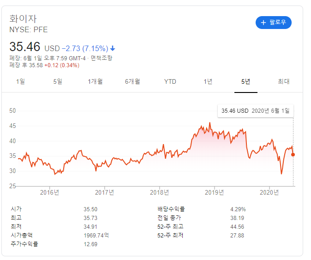Switch chart to 최대 range
Screen dimensions: 311x260
[x=284, y=81]
